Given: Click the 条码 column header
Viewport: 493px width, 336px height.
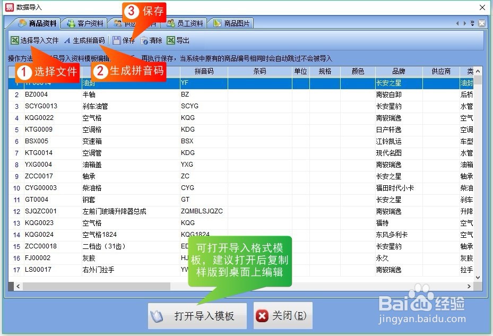Looking at the screenshot, I should (x=260, y=72).
